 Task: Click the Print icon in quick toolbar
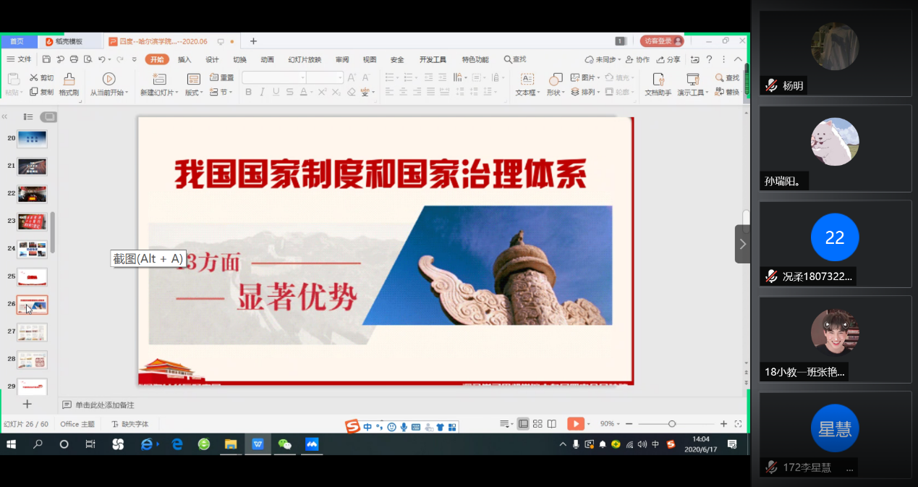(x=74, y=59)
